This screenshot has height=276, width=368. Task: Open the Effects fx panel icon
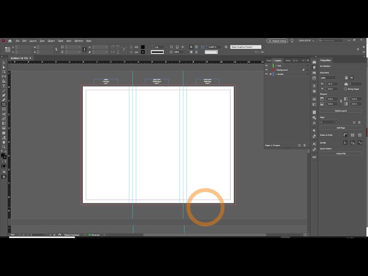coord(315,123)
